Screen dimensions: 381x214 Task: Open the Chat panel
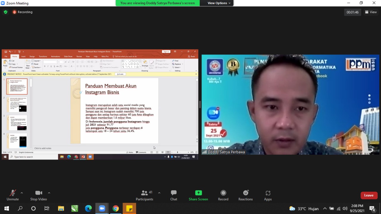[x=174, y=195]
